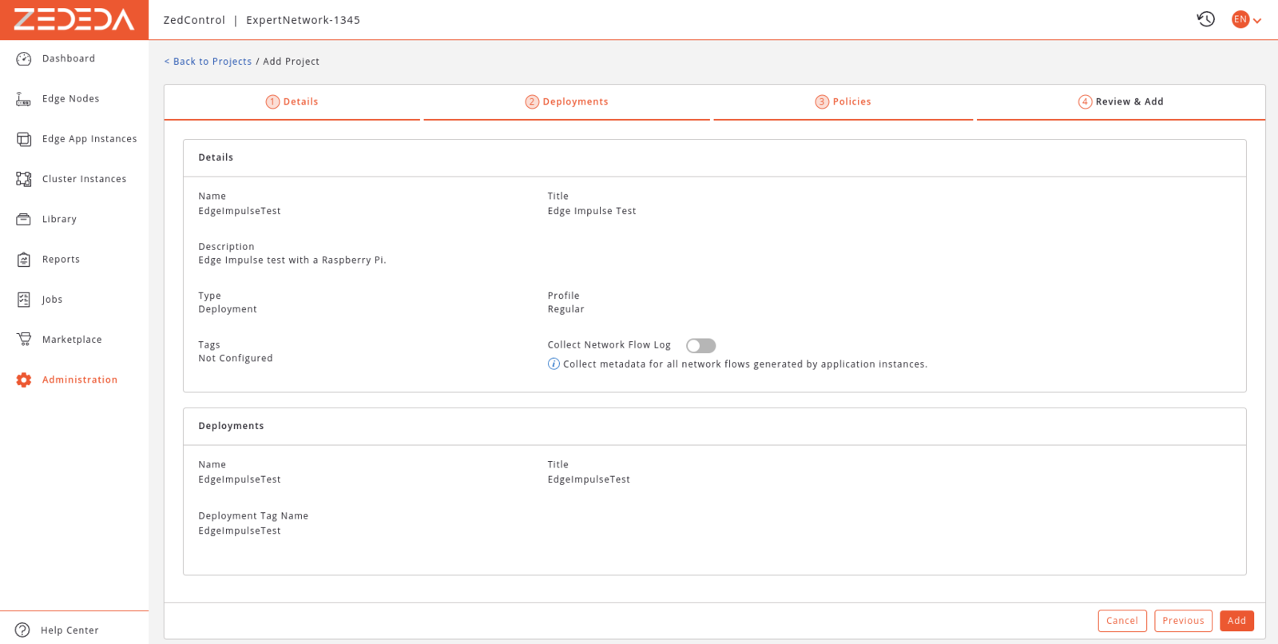Click the Deployments section header
This screenshot has height=644, width=1278.
point(231,426)
